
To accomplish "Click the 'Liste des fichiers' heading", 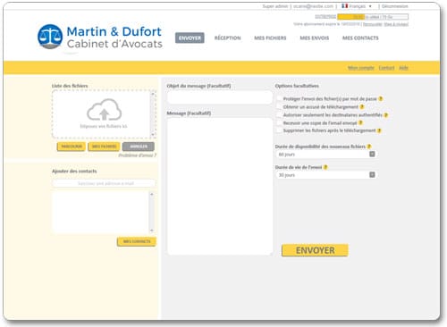I will (70, 86).
